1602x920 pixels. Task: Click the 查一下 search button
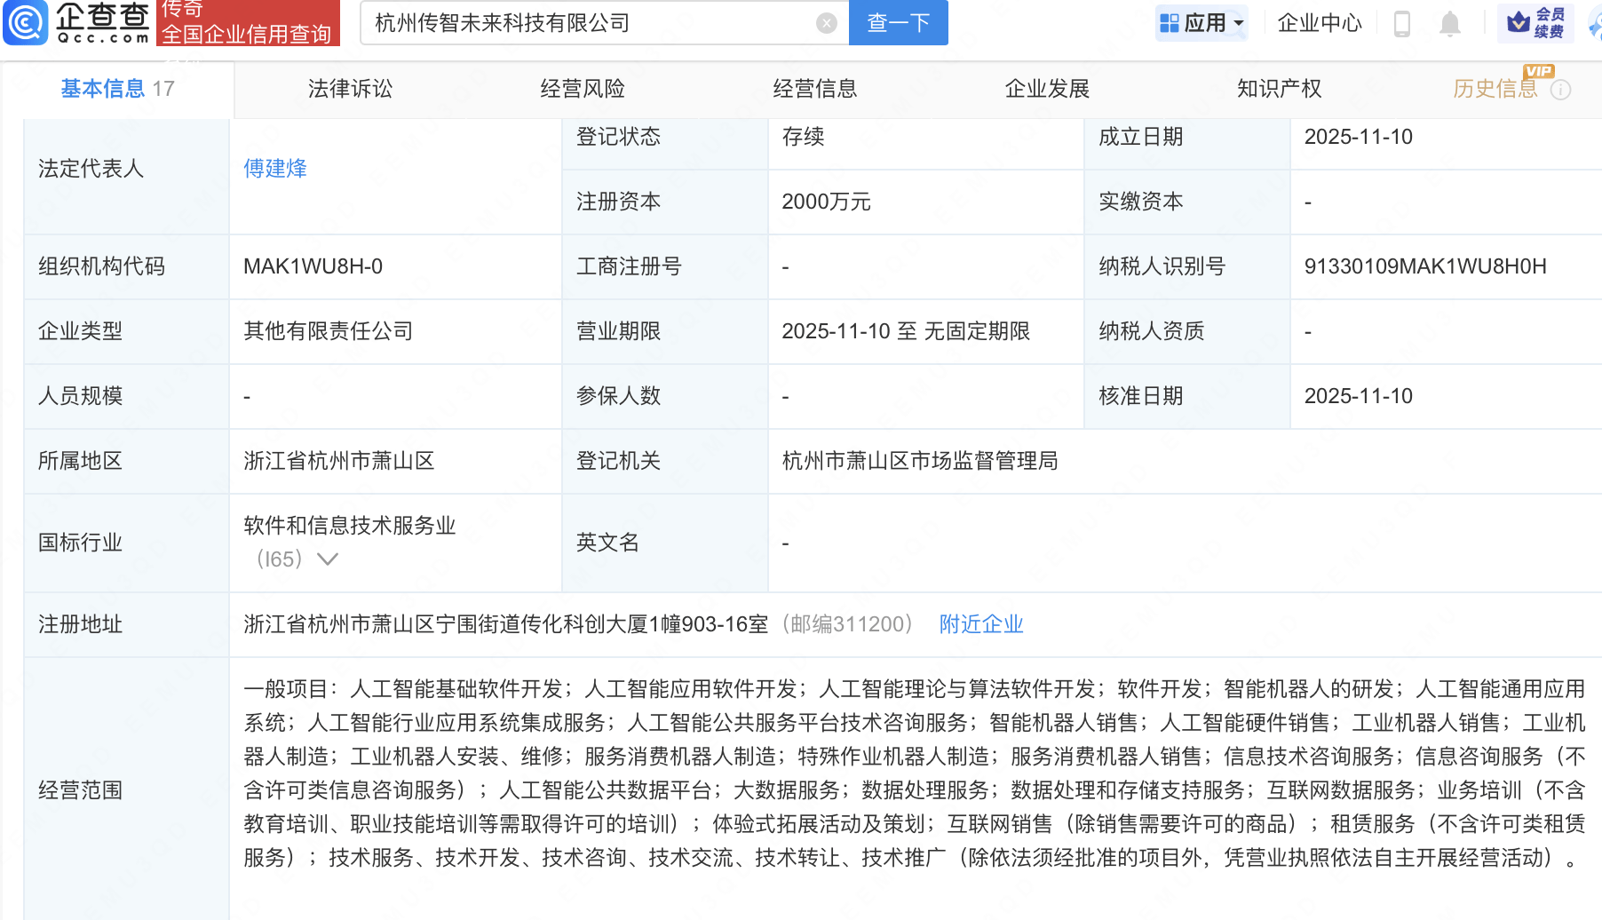898,23
